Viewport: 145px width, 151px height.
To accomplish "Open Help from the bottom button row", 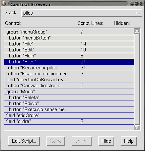I will tap(129, 141).
